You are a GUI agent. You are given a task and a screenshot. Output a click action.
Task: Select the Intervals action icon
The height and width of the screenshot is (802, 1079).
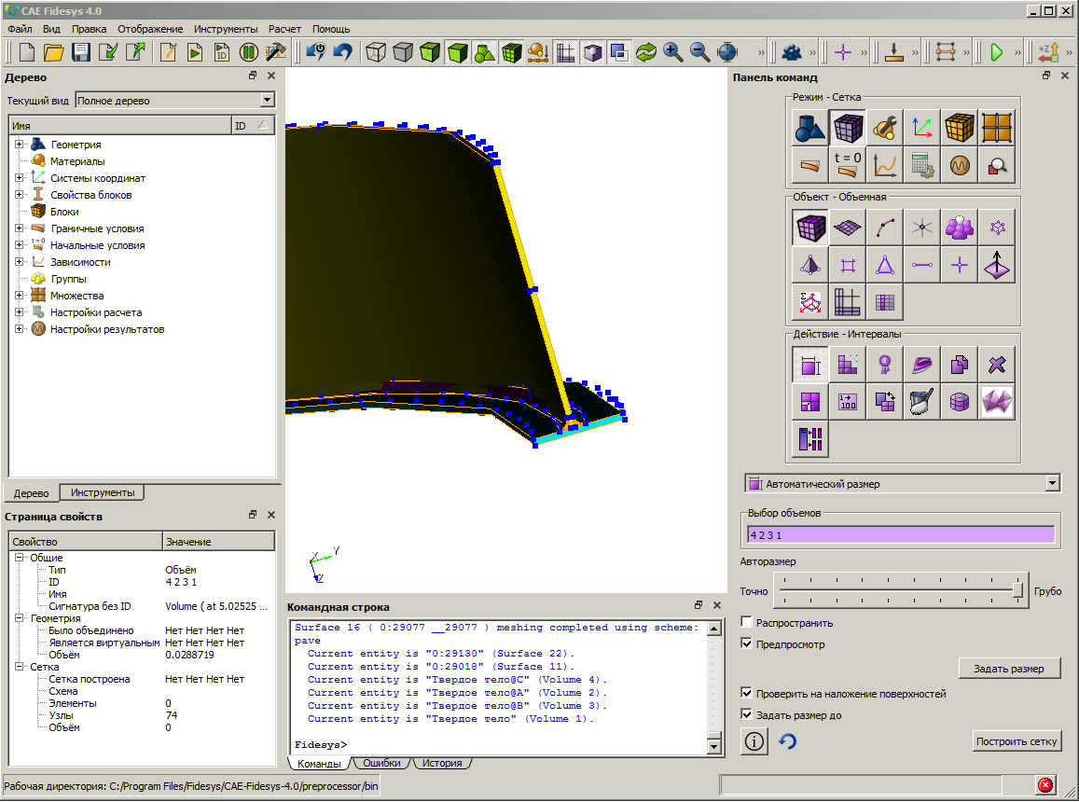point(809,365)
